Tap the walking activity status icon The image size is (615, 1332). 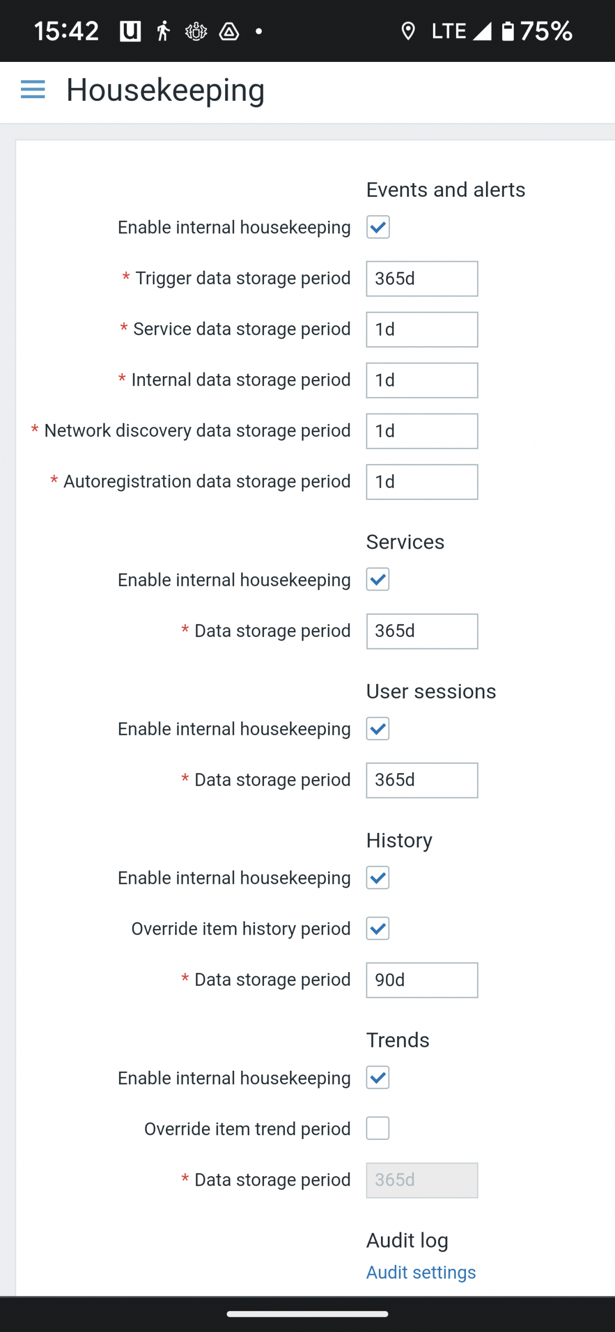[164, 31]
